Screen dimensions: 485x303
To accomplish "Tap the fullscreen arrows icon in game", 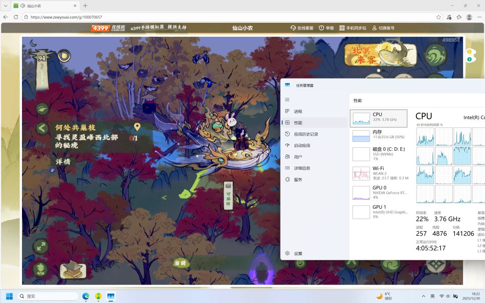I will coord(41,246).
